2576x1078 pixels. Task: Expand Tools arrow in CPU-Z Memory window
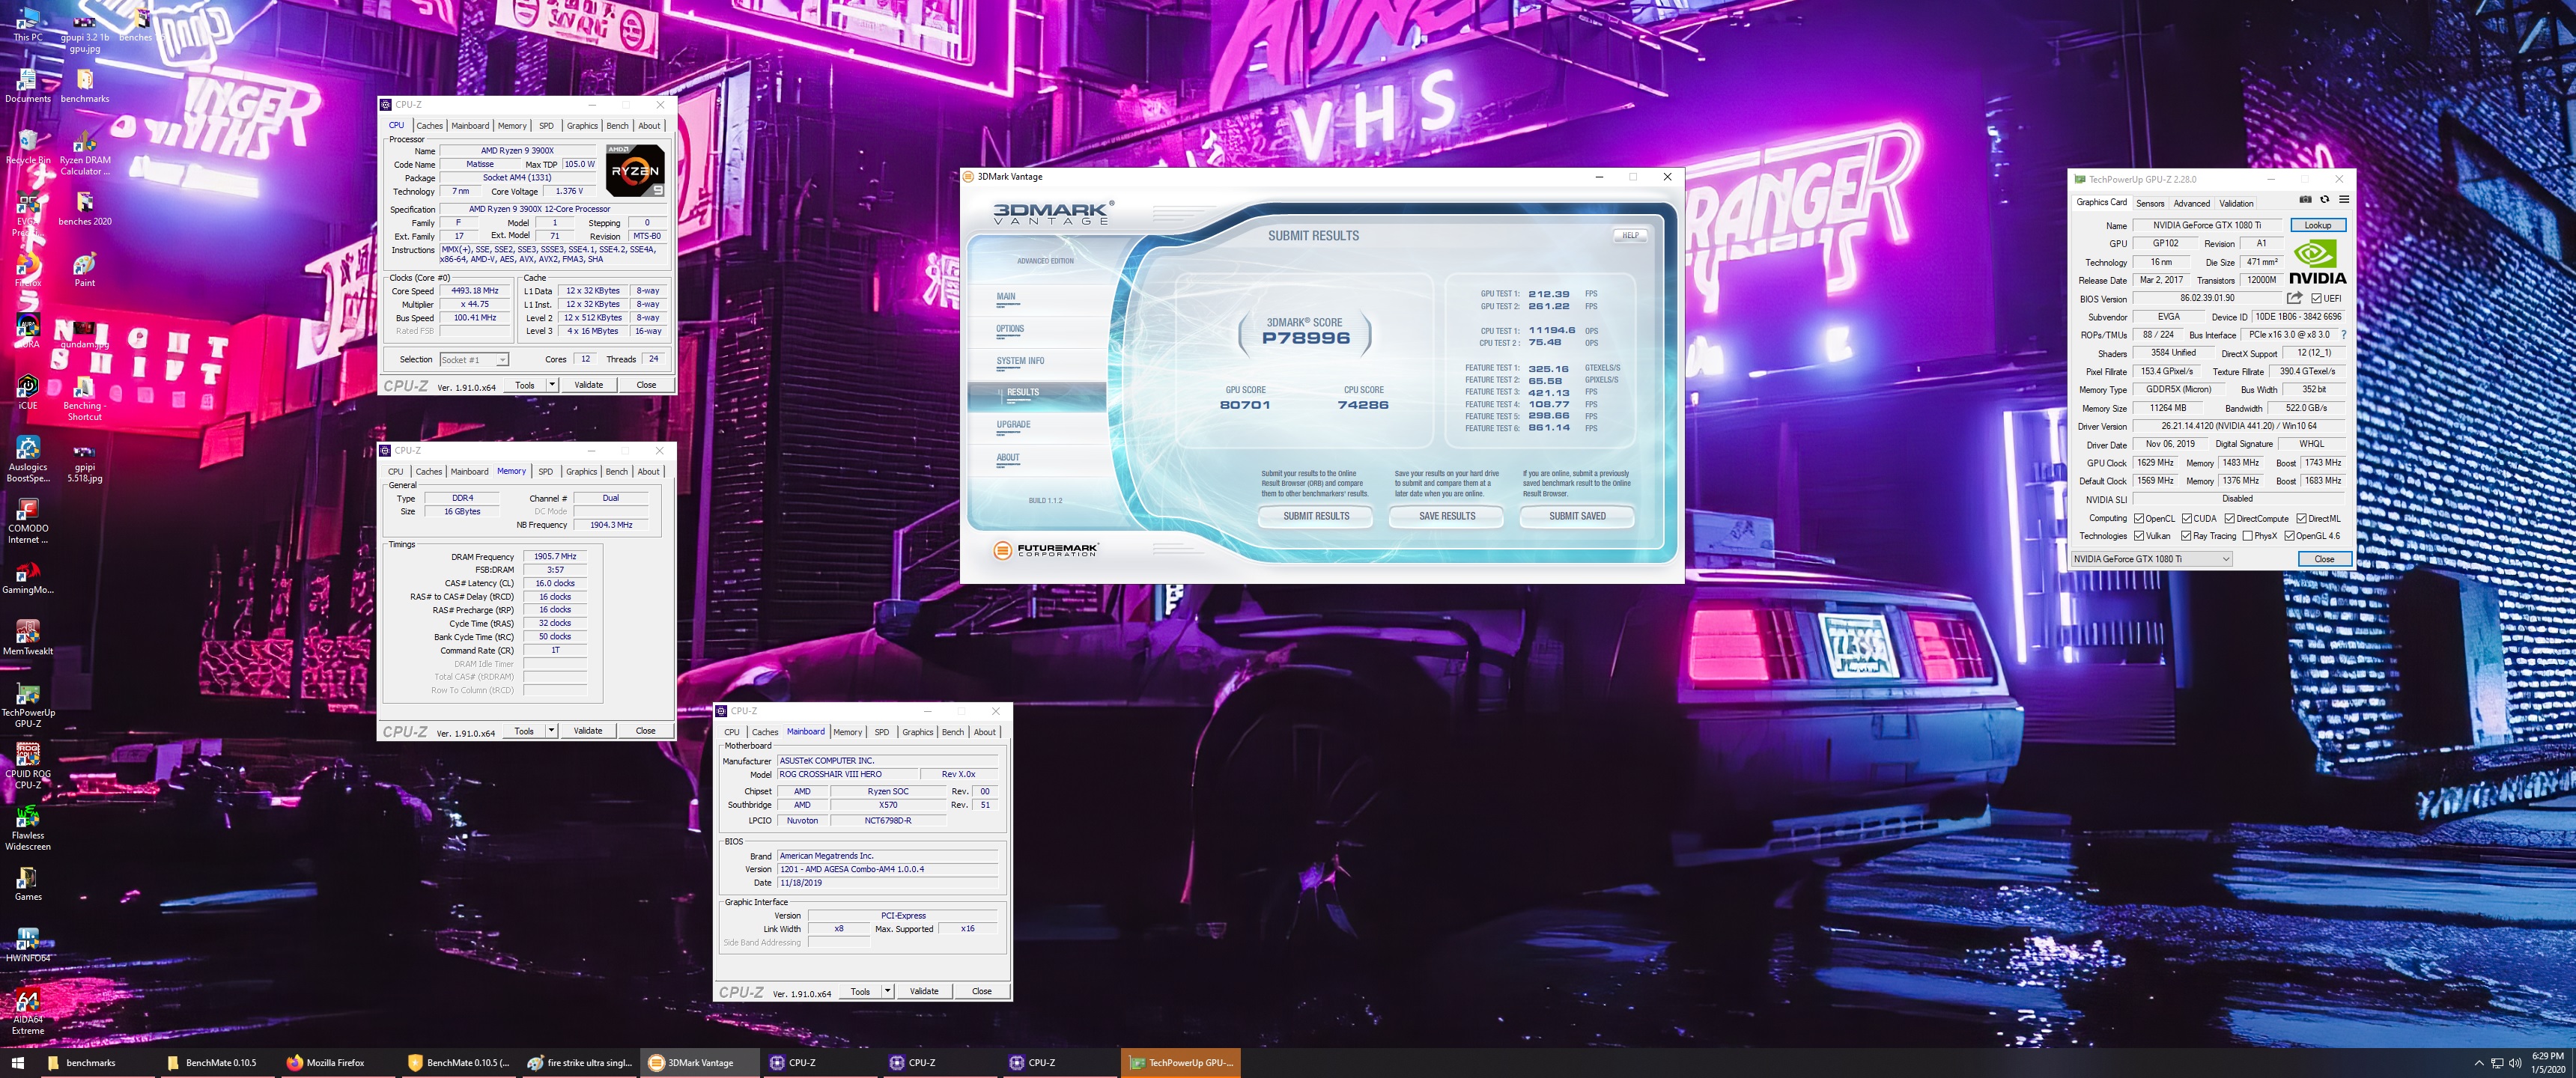coord(551,731)
